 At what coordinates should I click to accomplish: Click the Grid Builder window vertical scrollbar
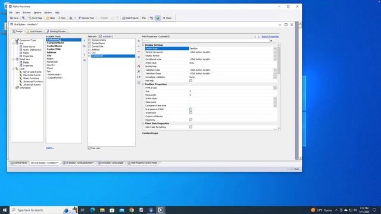(300, 90)
